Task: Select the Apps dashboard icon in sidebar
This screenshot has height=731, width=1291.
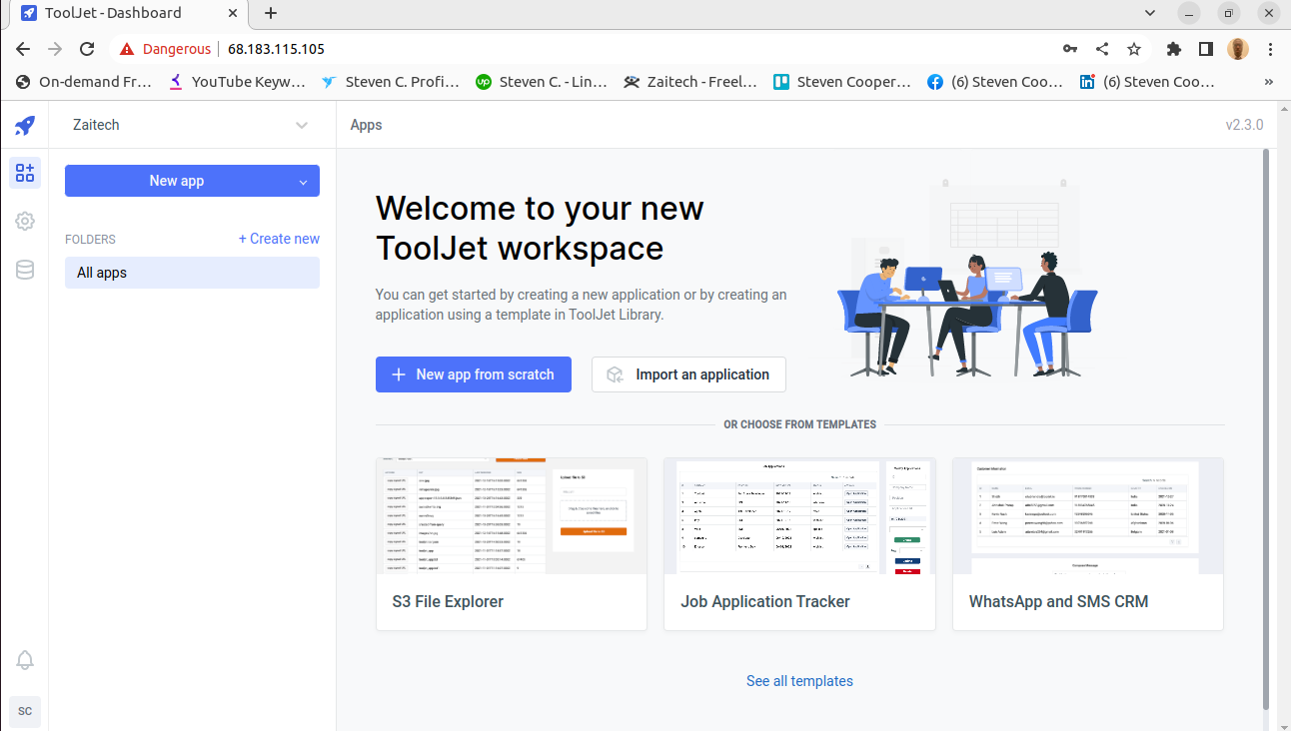Action: [24, 173]
